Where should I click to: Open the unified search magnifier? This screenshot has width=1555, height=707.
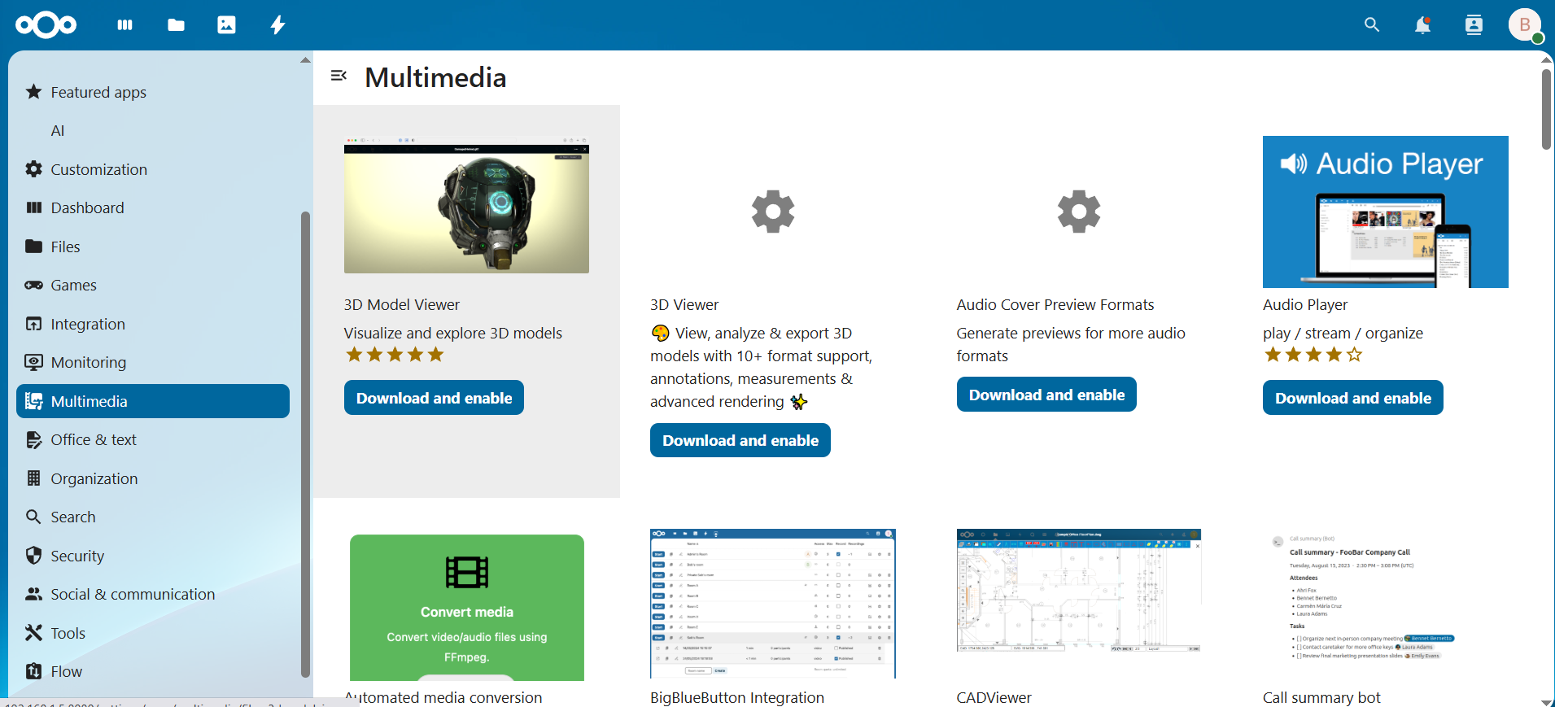1372,25
